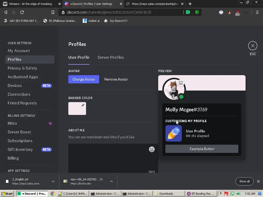This screenshot has height=197, width=263.
Task: Click the network tray icon
Action: pyautogui.click(x=232, y=194)
